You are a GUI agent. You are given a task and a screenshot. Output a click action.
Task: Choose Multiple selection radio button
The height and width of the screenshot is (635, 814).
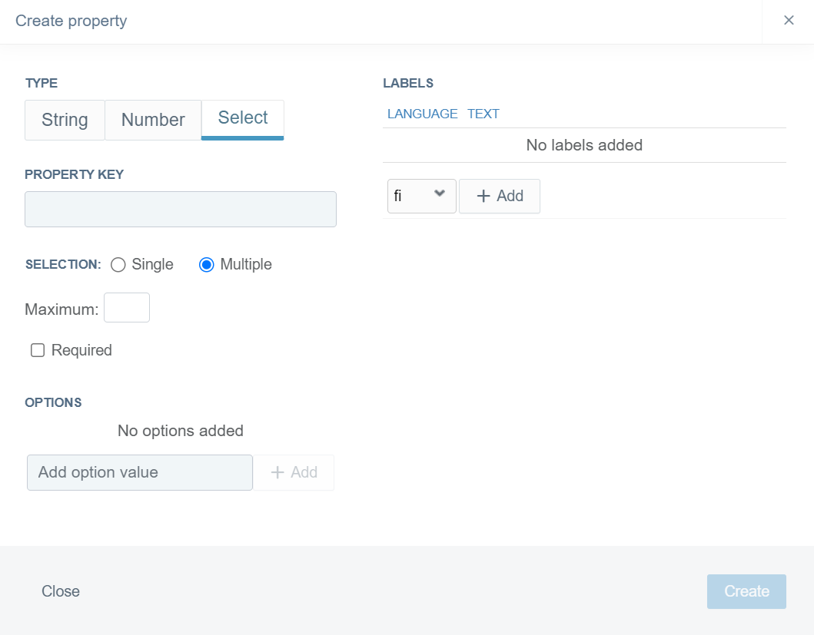click(x=206, y=265)
